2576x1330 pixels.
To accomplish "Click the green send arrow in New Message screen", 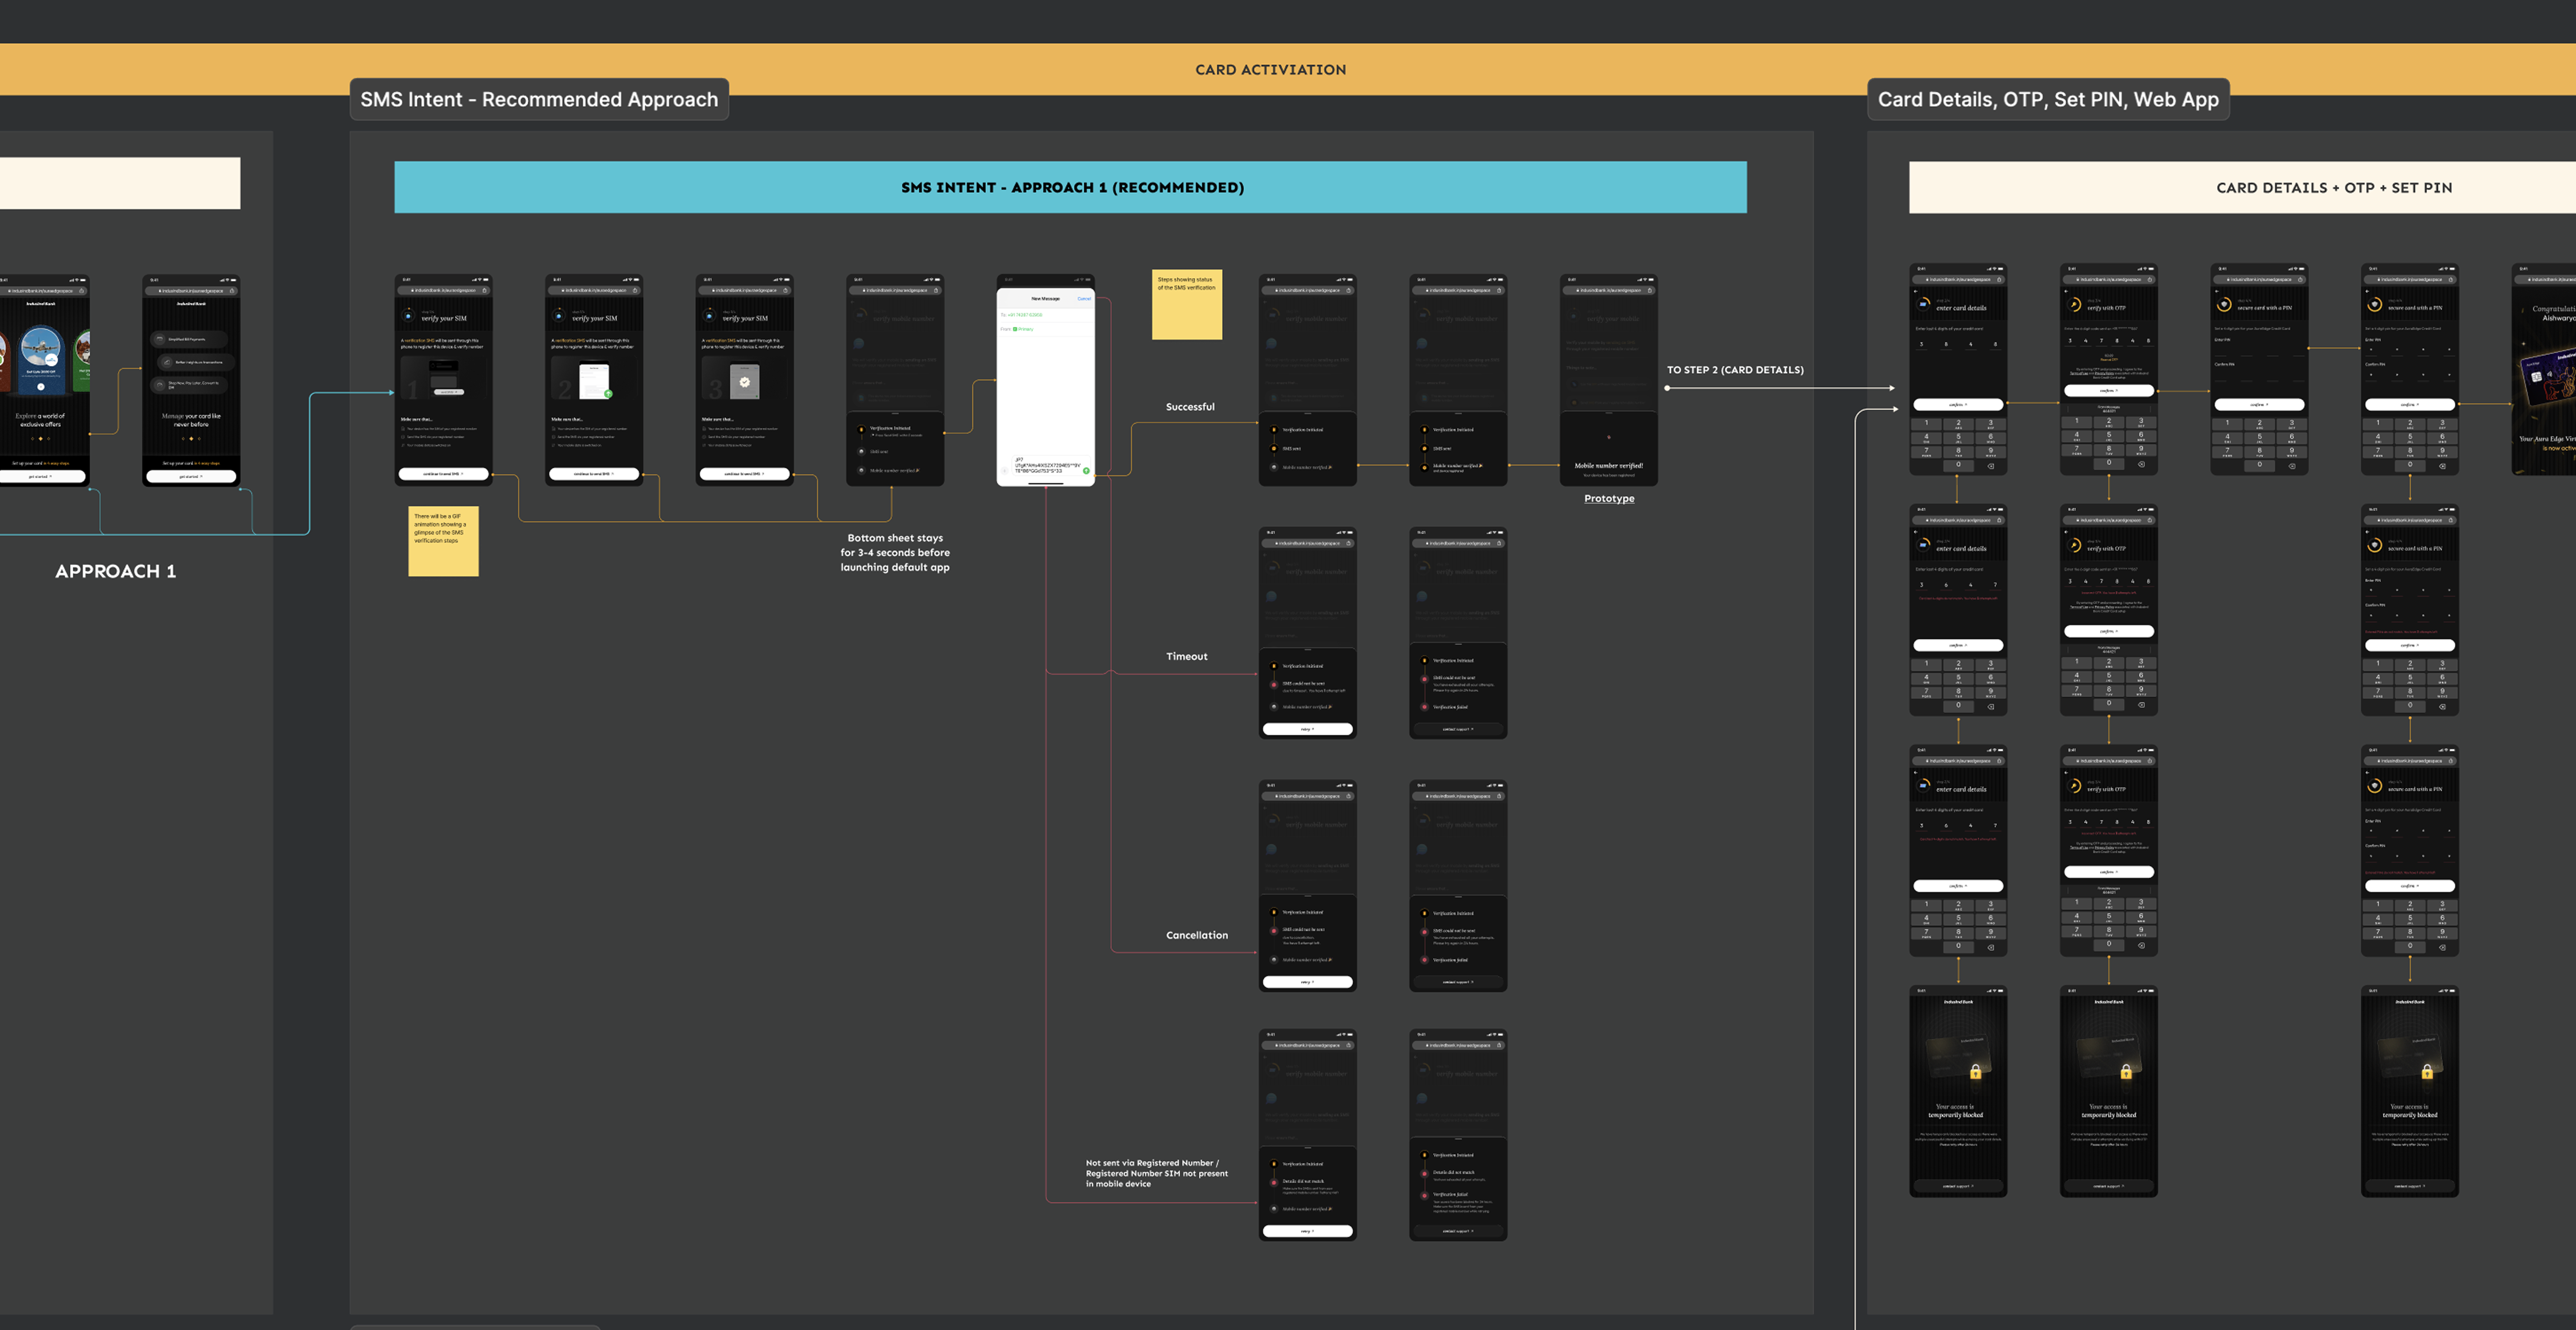I will (x=1086, y=470).
